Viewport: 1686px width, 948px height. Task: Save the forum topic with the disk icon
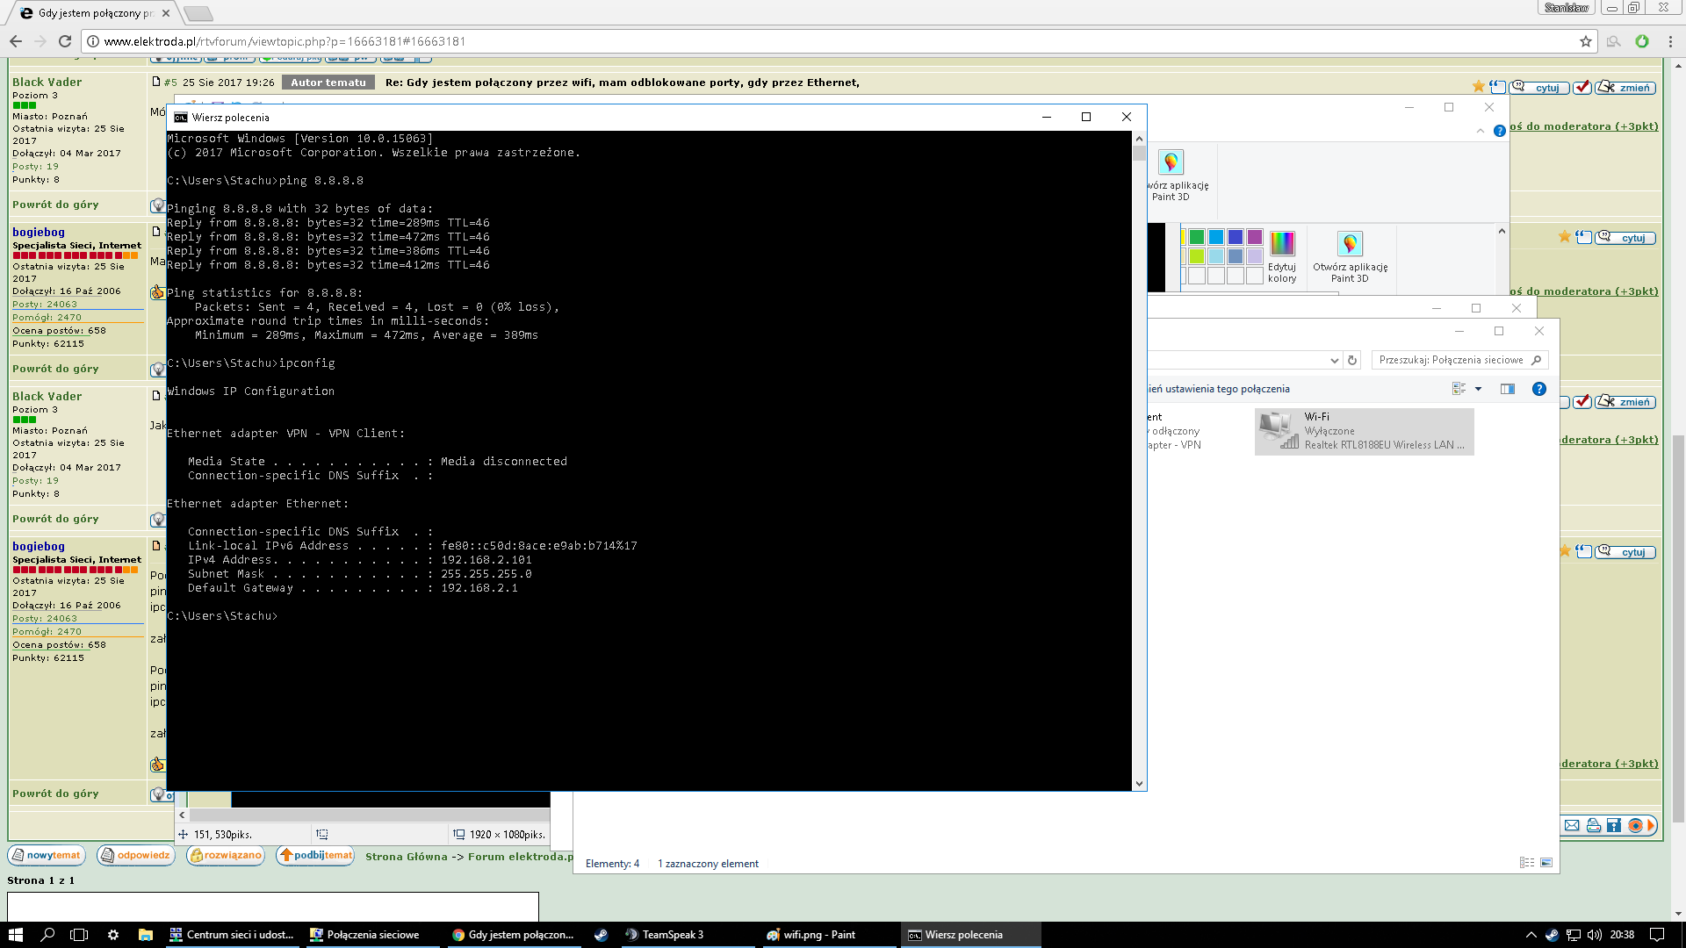[1614, 825]
